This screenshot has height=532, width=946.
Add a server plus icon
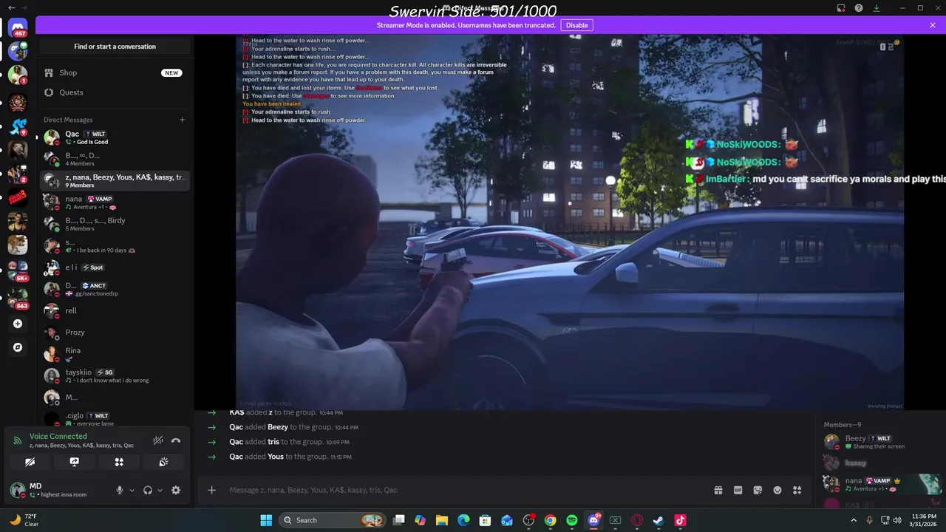click(x=18, y=324)
